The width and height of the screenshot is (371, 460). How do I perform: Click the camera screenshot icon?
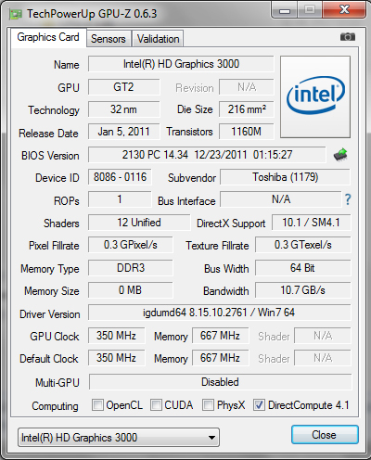point(348,37)
